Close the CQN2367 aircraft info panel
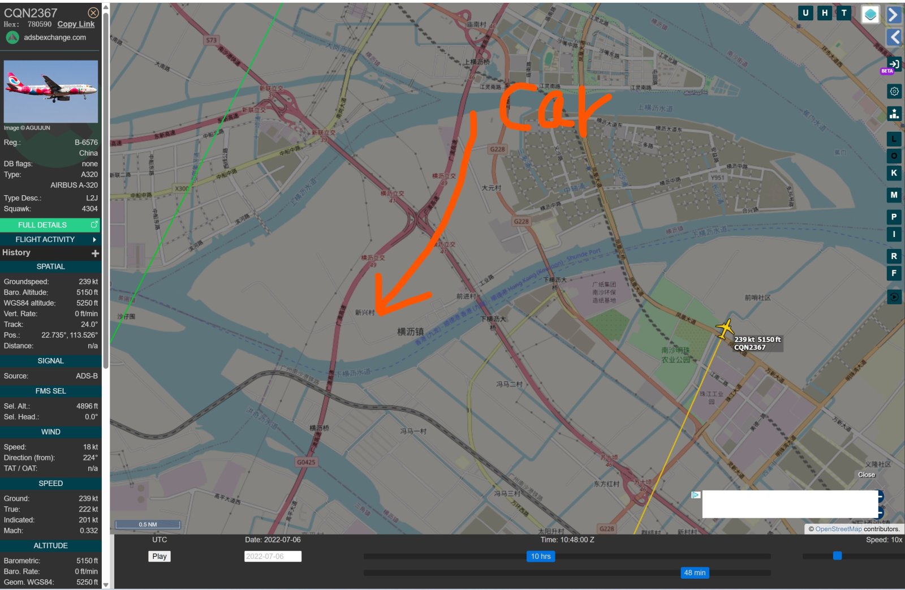905x590 pixels. point(93,12)
